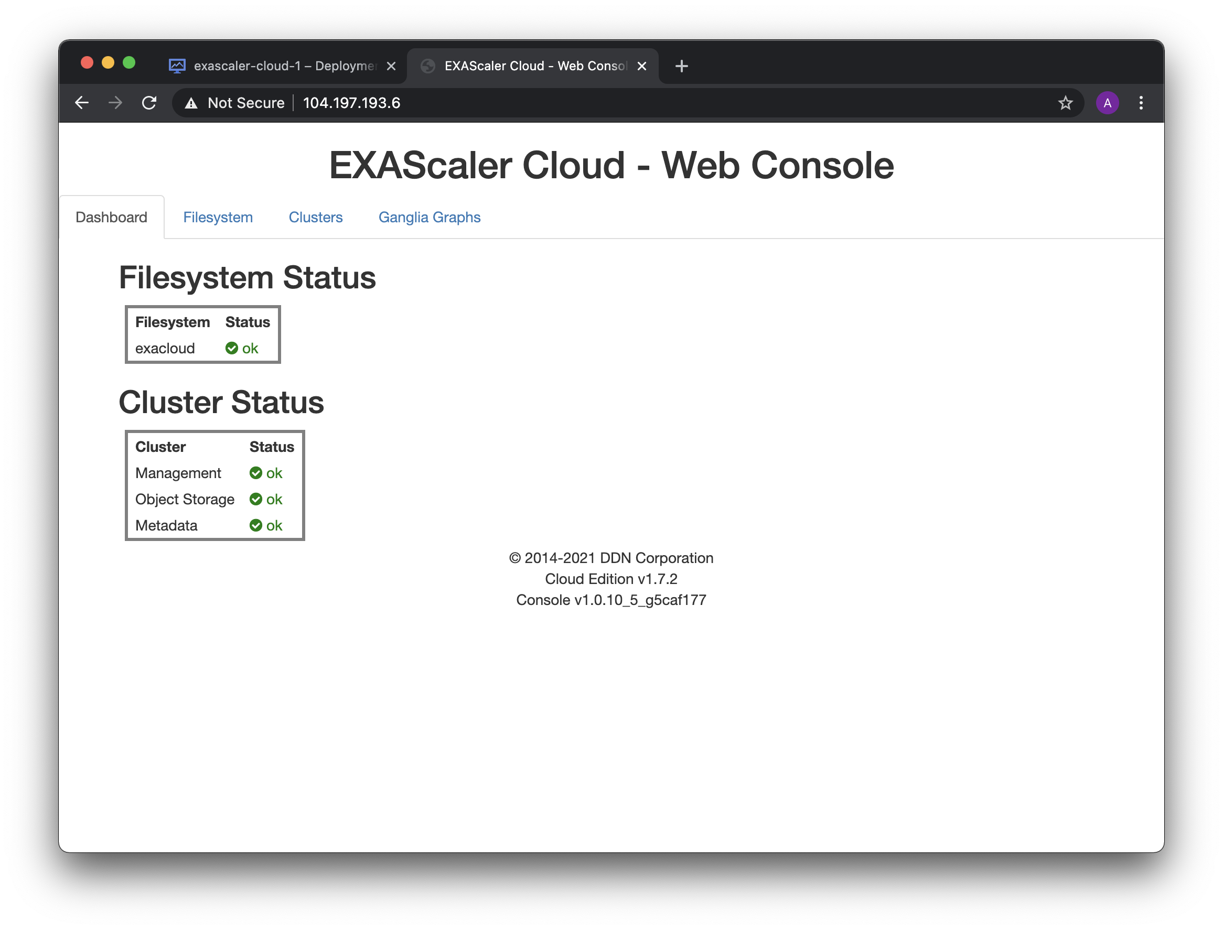Select the Dashboard tab
1223x930 pixels.
tap(111, 218)
